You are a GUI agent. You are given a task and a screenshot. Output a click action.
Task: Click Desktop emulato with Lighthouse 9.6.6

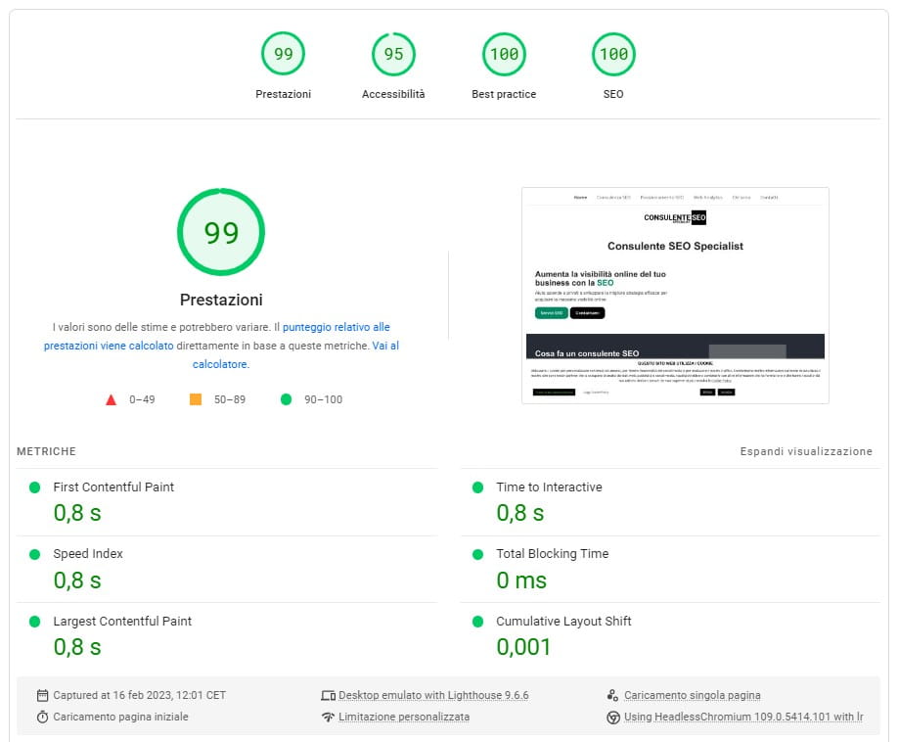coord(433,696)
